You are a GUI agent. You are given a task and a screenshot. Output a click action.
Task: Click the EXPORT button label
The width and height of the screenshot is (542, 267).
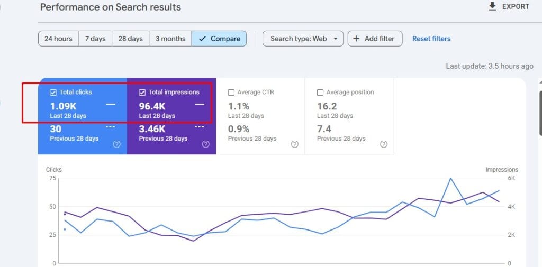[x=516, y=6]
